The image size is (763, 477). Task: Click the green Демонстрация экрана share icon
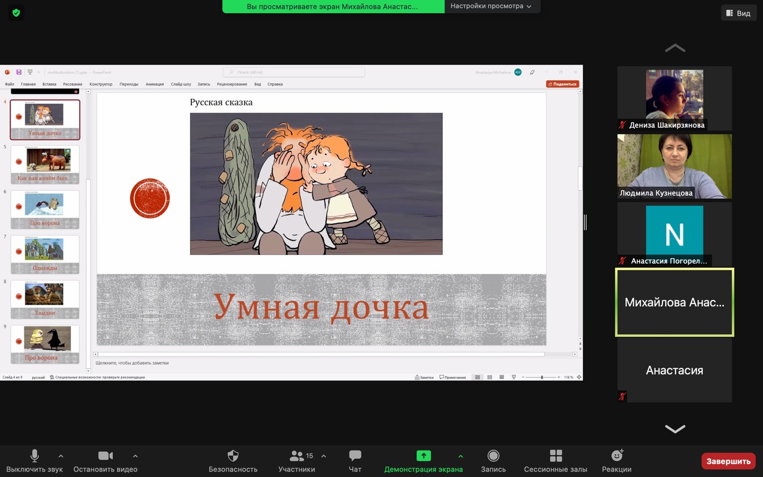coord(424,455)
